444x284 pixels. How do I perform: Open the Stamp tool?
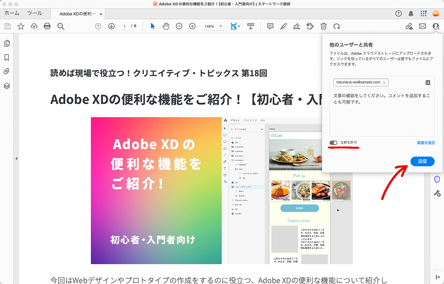point(310,26)
